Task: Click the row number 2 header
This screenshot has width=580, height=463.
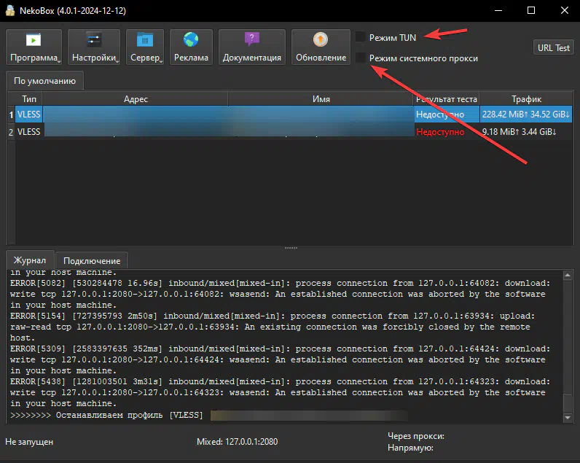Action: coord(11,132)
